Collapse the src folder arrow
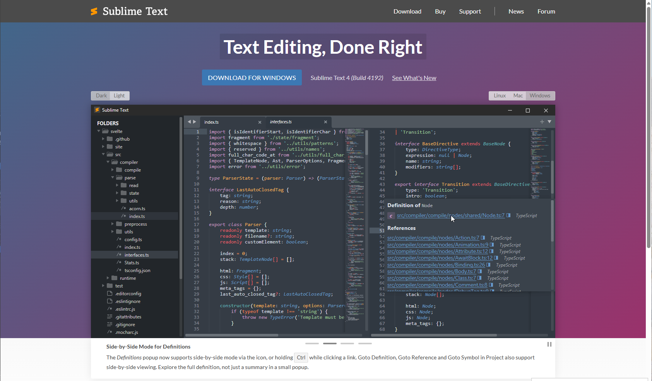This screenshot has width=652, height=381. click(x=103, y=155)
